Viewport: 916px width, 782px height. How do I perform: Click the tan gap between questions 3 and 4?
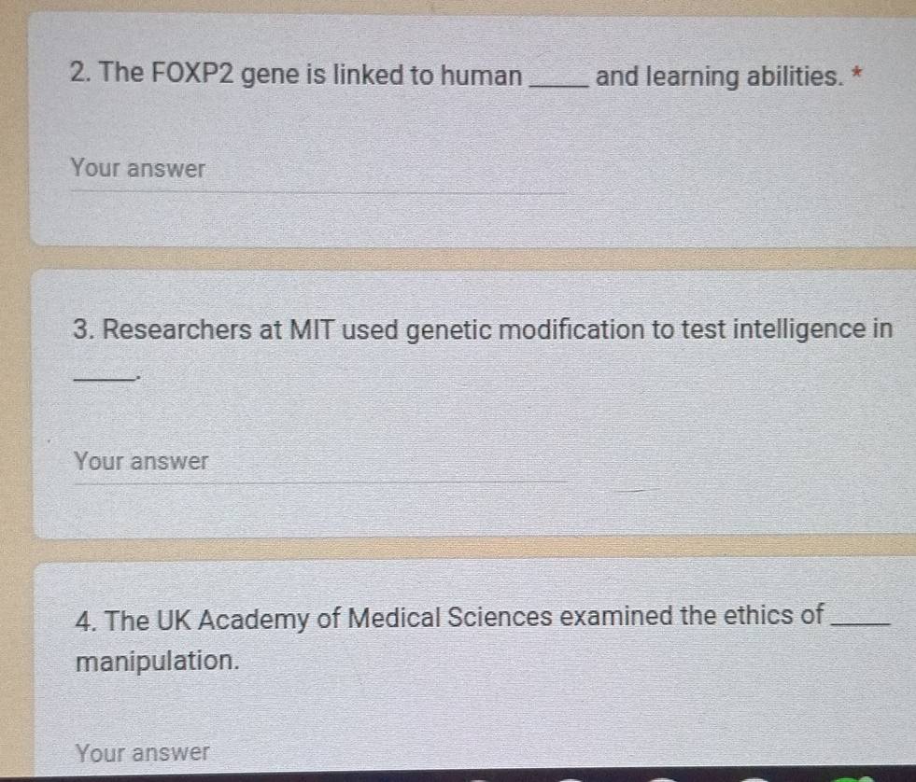(467, 548)
